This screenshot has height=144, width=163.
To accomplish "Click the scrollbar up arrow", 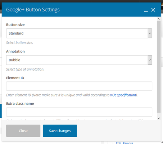I will [159, 19].
